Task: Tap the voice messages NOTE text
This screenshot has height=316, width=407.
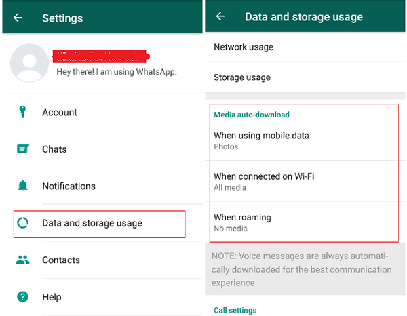Action: [x=301, y=269]
